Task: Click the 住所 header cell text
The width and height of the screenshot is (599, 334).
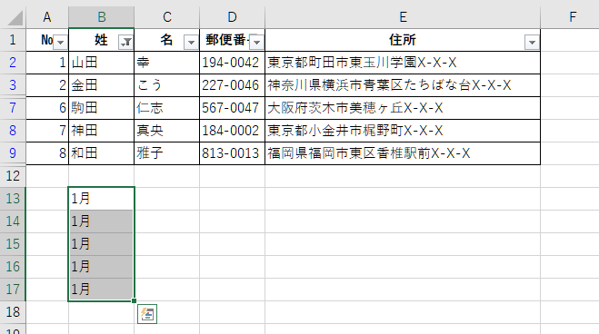Action: (x=403, y=40)
